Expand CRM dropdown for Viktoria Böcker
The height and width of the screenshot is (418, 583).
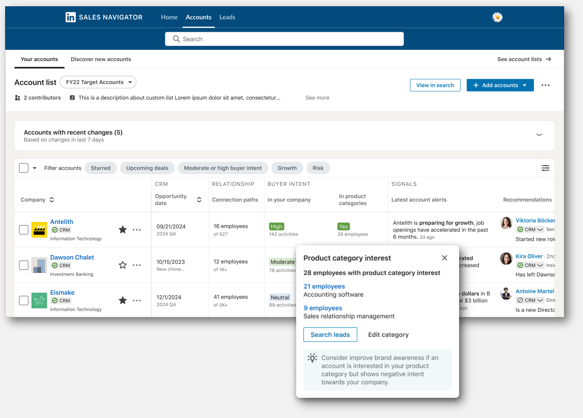(x=540, y=229)
